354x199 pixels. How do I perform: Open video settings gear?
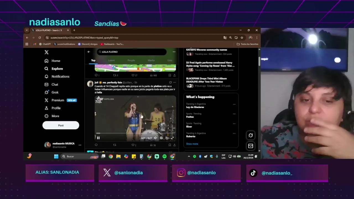click(161, 138)
